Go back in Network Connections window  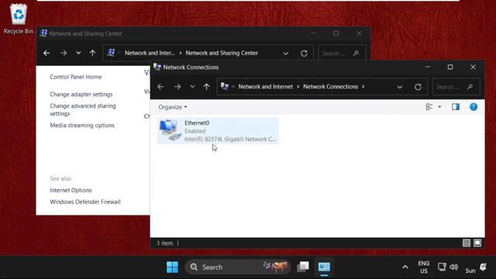[160, 87]
